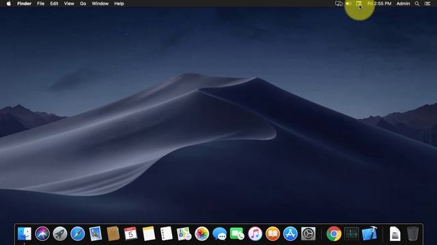Launch Safari browser from Dock
This screenshot has height=245, width=437.
pyautogui.click(x=78, y=233)
